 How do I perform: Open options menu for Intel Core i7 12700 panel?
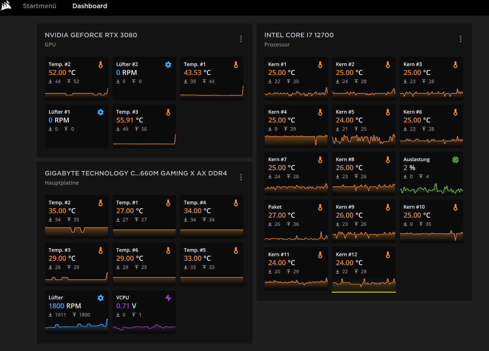point(460,39)
